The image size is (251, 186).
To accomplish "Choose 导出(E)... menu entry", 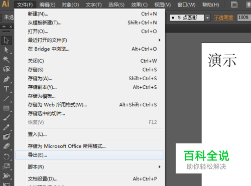I will pyautogui.click(x=89, y=155).
